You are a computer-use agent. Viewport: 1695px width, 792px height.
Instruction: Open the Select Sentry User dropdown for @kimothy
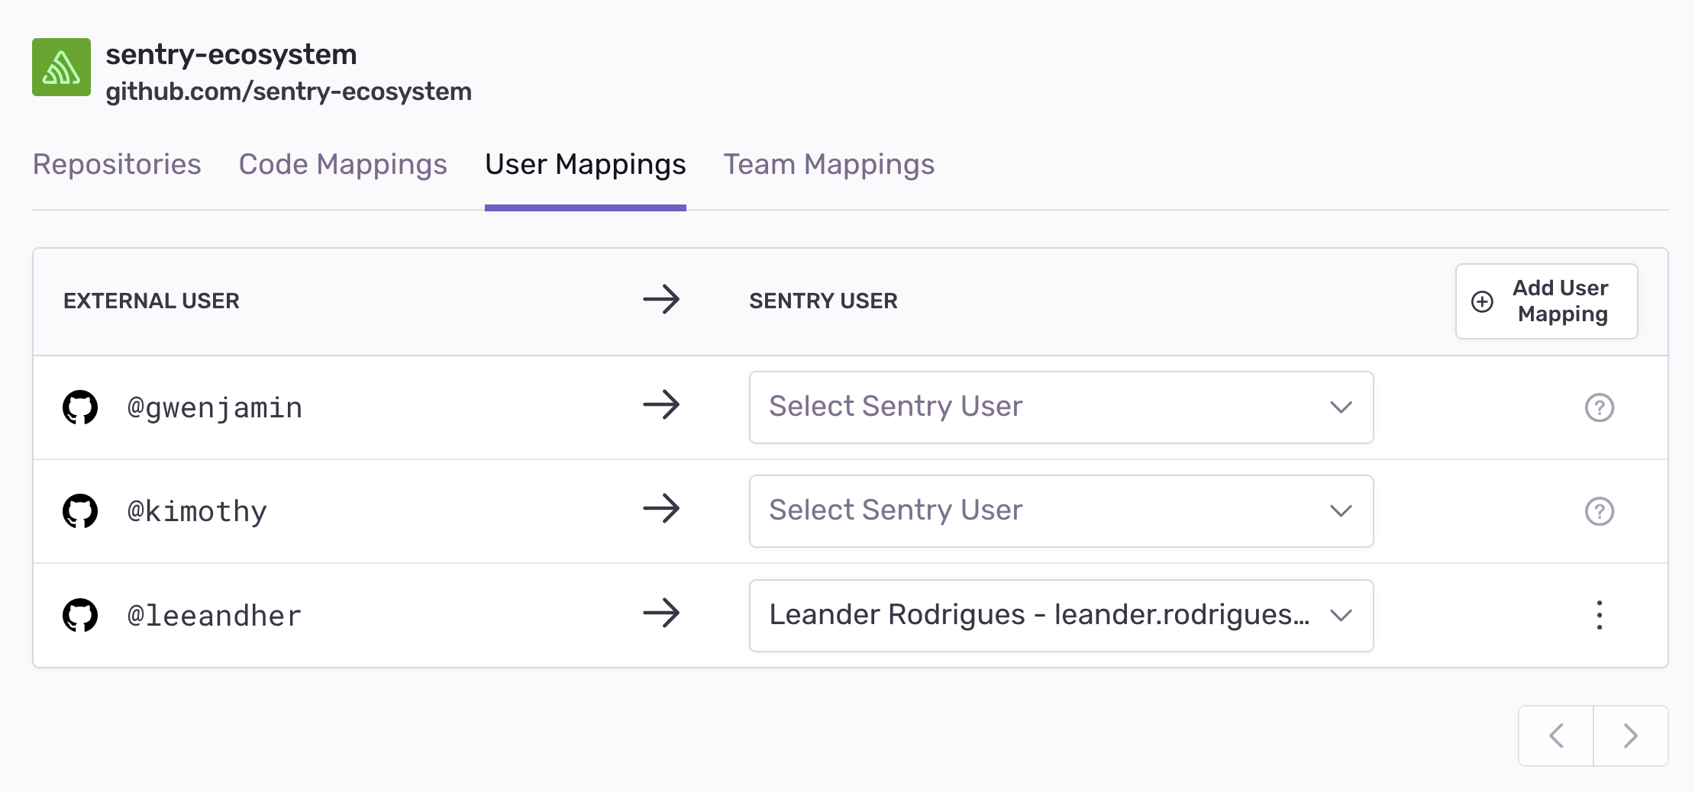tap(1061, 510)
